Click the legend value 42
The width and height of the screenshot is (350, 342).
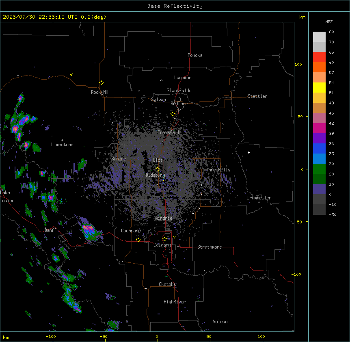[x=331, y=123]
